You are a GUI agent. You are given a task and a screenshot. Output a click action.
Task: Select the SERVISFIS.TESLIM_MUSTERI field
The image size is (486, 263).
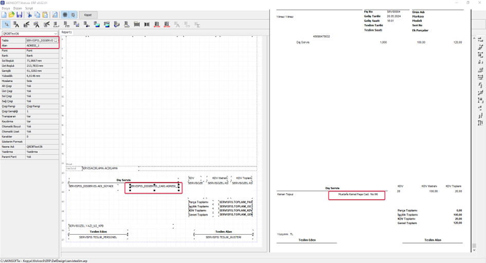point(224,237)
